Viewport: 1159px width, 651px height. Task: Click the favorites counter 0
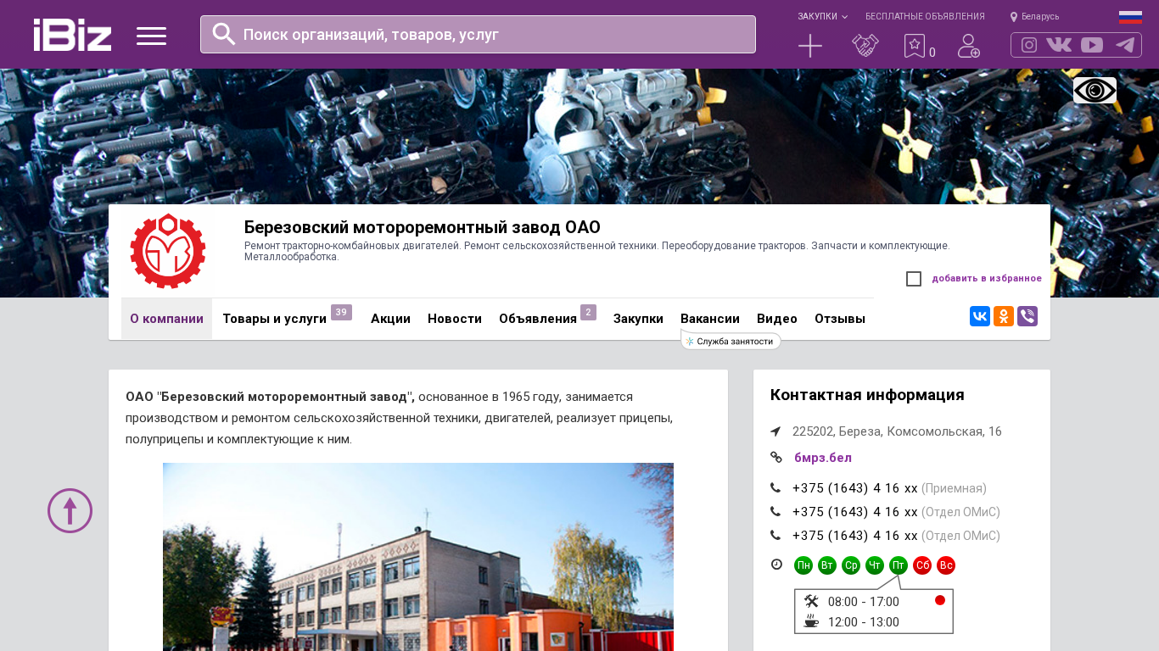tap(932, 53)
